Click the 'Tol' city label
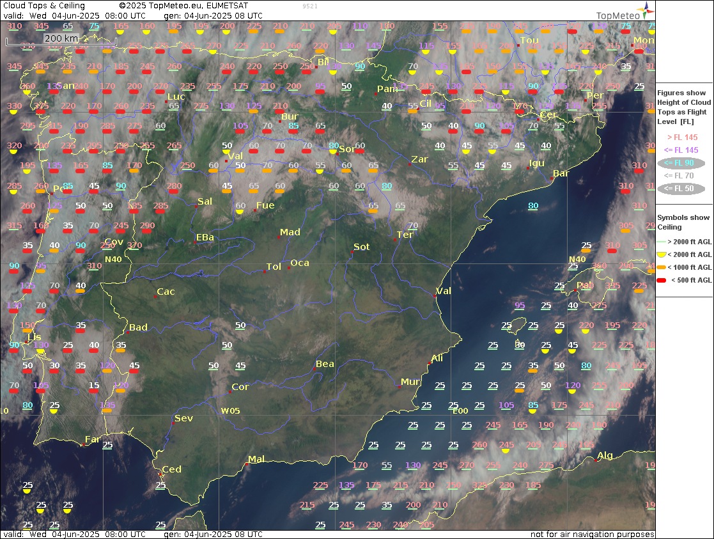 click(x=274, y=266)
